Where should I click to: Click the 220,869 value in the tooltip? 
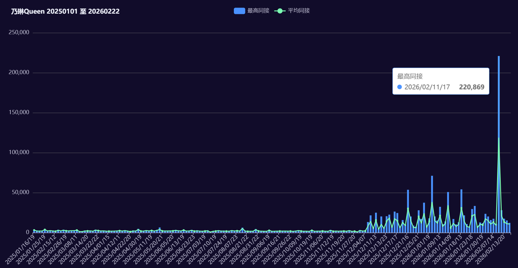471,87
